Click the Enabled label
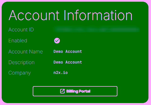 click(x=18, y=41)
